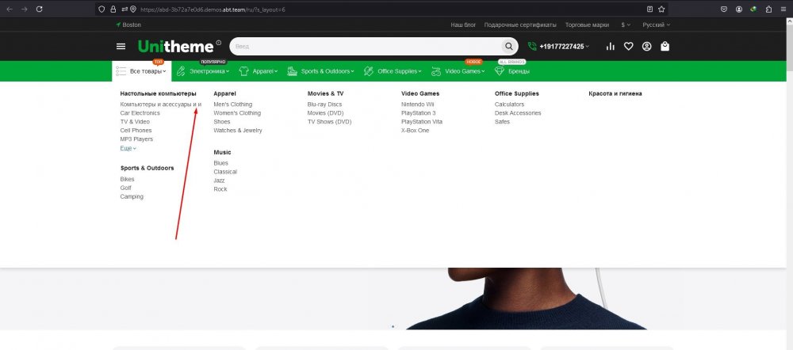Click in the site search field
The width and height of the screenshot is (793, 350).
366,47
